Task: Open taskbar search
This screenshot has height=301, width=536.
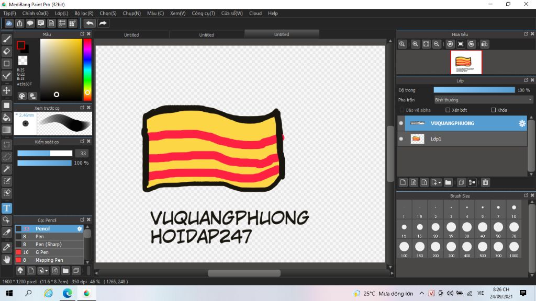Action: pos(28,293)
